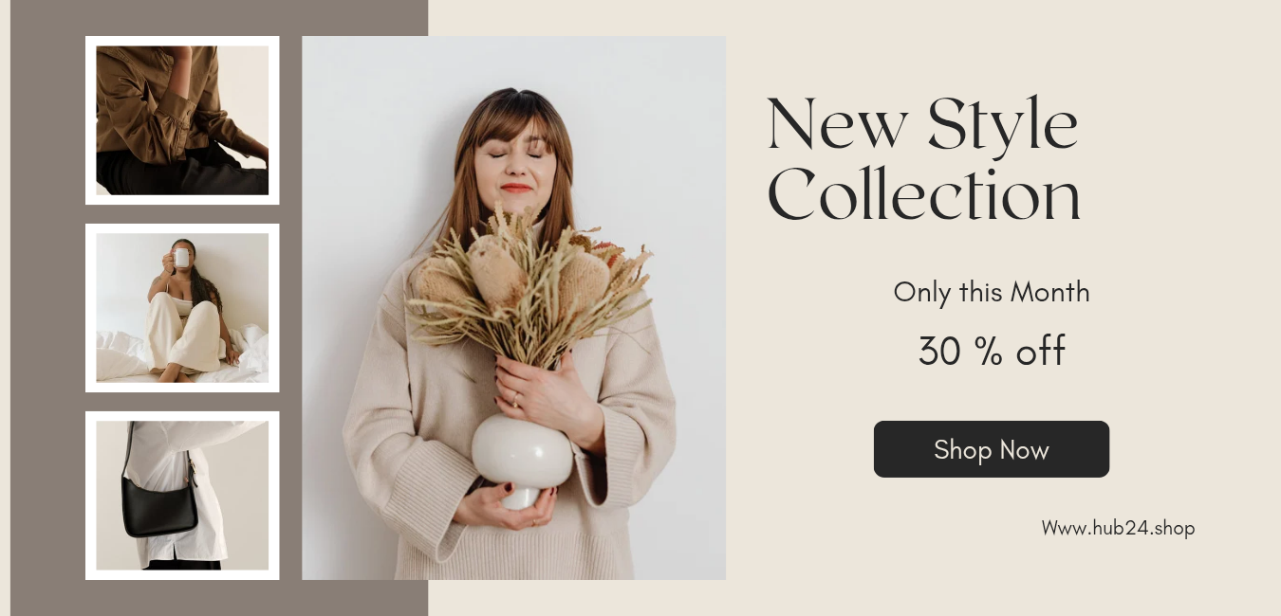Open the woman drinking from mug thumbnail
1281x616 pixels.
coord(182,308)
